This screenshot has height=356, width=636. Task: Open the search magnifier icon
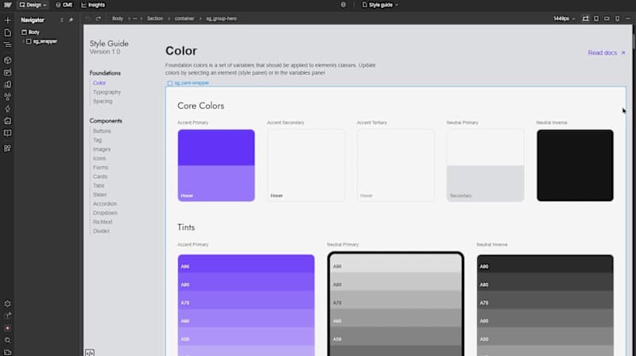(x=7, y=340)
